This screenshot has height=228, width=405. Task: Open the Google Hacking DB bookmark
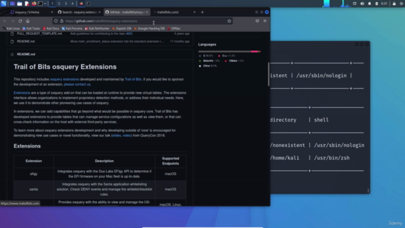coord(149,28)
